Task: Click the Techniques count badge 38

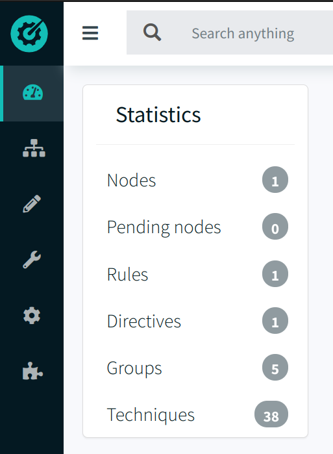Action: click(271, 414)
